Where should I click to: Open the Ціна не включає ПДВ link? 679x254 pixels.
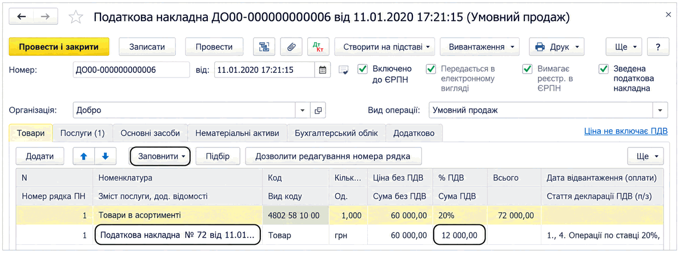point(625,132)
